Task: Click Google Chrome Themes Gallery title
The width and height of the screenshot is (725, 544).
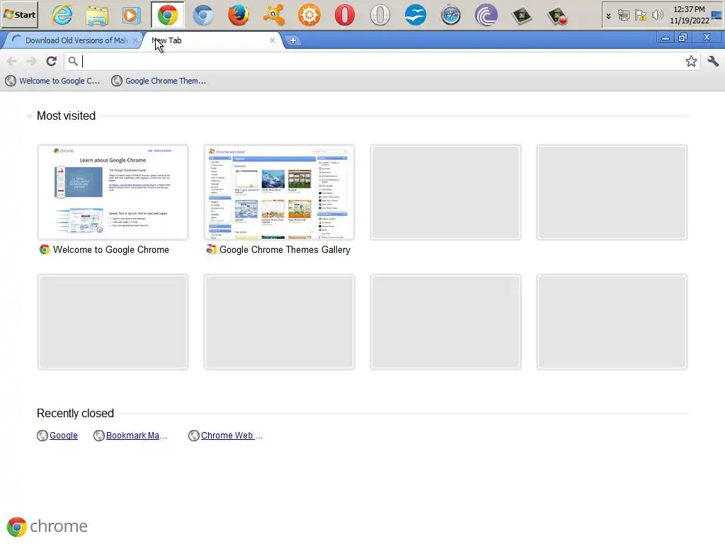Action: [x=285, y=250]
